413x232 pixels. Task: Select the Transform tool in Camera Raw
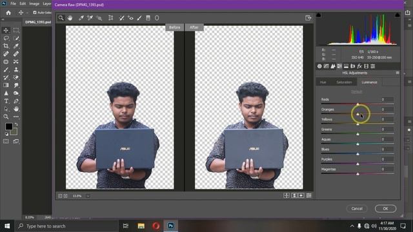click(110, 18)
